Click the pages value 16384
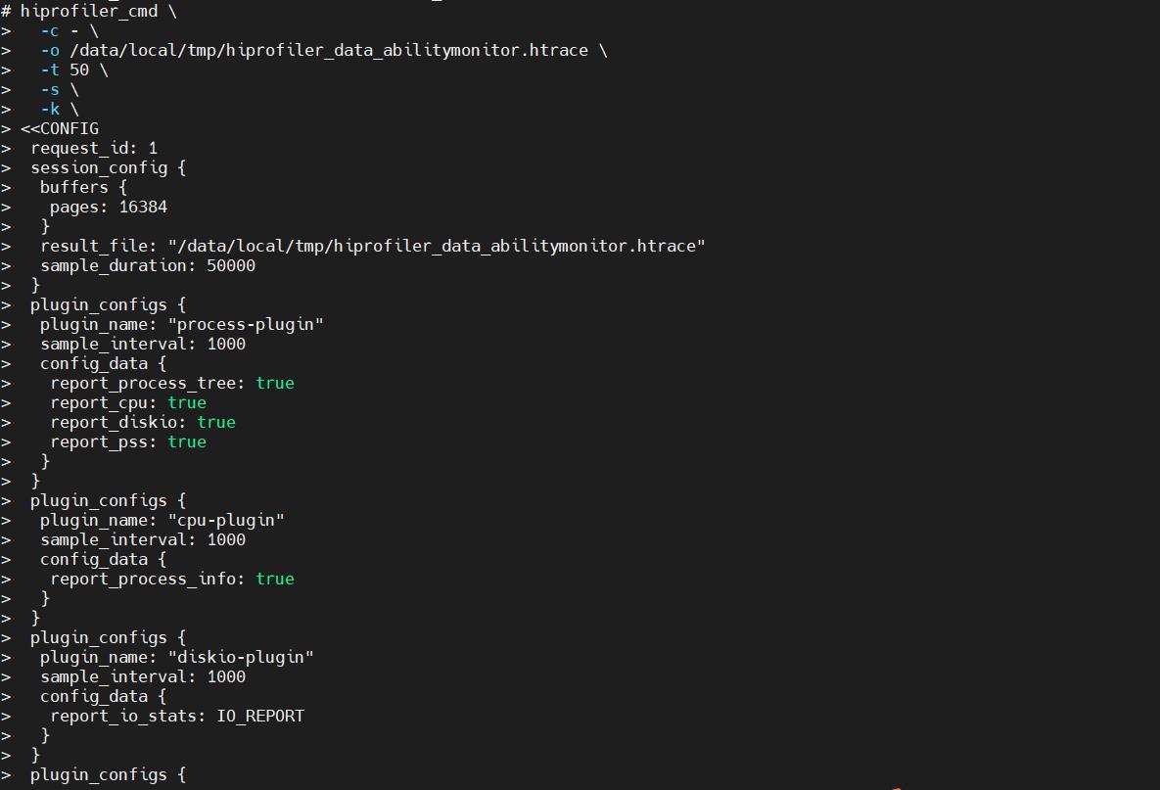Screen dimensions: 1160x790 pos(143,208)
